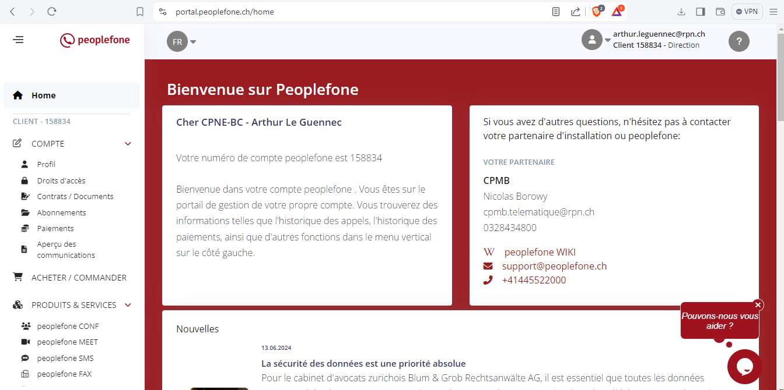Click the Wikipedia W icon beside WIKI
The height and width of the screenshot is (390, 784).
489,252
